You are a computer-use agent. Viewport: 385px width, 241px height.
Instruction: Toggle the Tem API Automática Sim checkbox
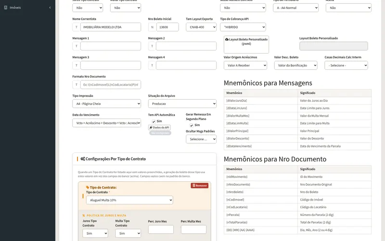(154, 121)
